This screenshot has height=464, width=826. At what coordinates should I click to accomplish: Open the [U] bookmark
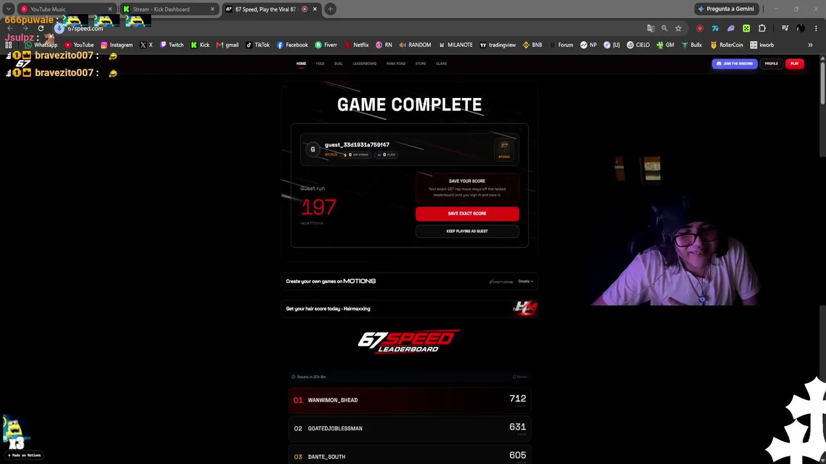point(612,45)
